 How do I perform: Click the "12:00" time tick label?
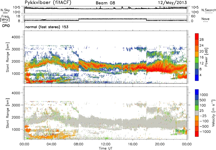pyautogui.click(x=106, y=144)
